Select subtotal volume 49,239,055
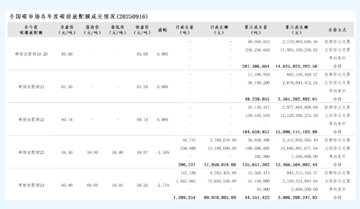Screen dimensions: 360x209 pos(257,99)
